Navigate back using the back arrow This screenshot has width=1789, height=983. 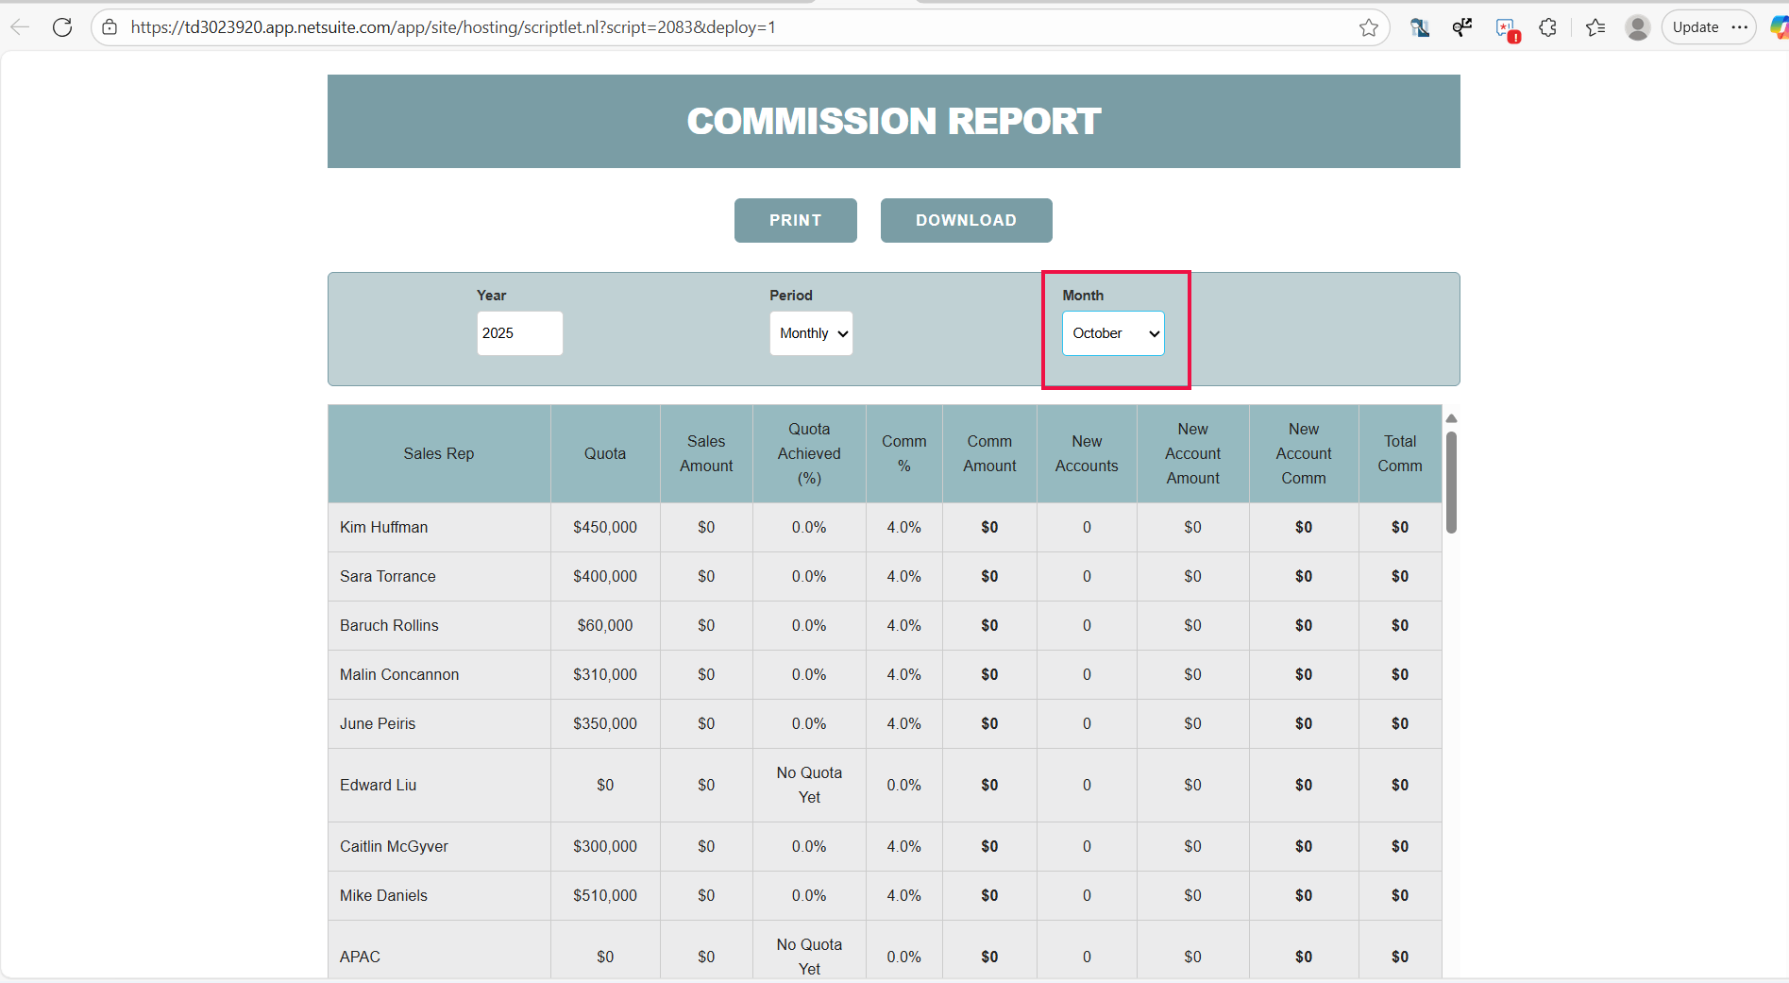click(x=20, y=27)
